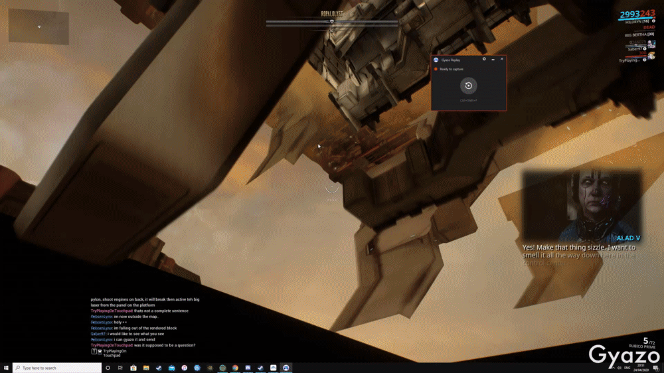Click the Gyazo Replay capture button
Viewport: 664px width, 373px height.
coord(468,86)
